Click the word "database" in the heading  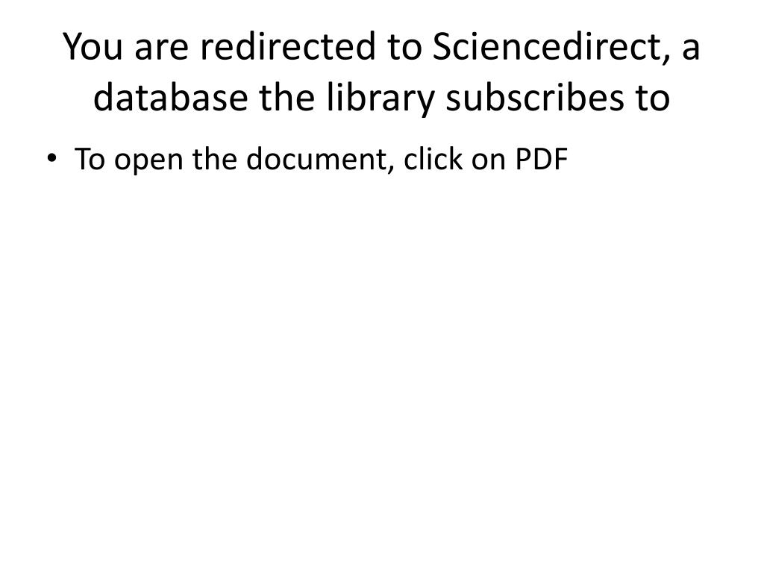click(171, 98)
